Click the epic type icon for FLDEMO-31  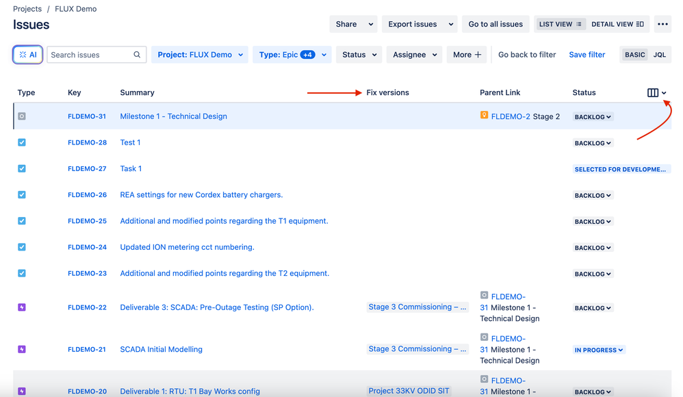point(22,116)
